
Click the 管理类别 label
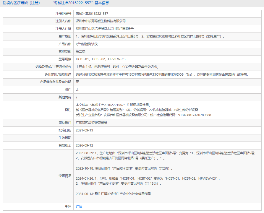65,51
